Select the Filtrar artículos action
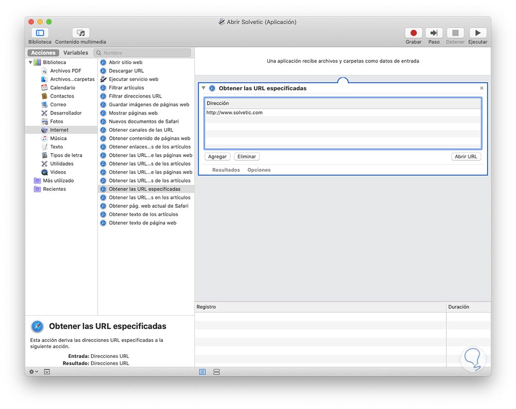Viewport: 516px width, 409px height. (126, 88)
